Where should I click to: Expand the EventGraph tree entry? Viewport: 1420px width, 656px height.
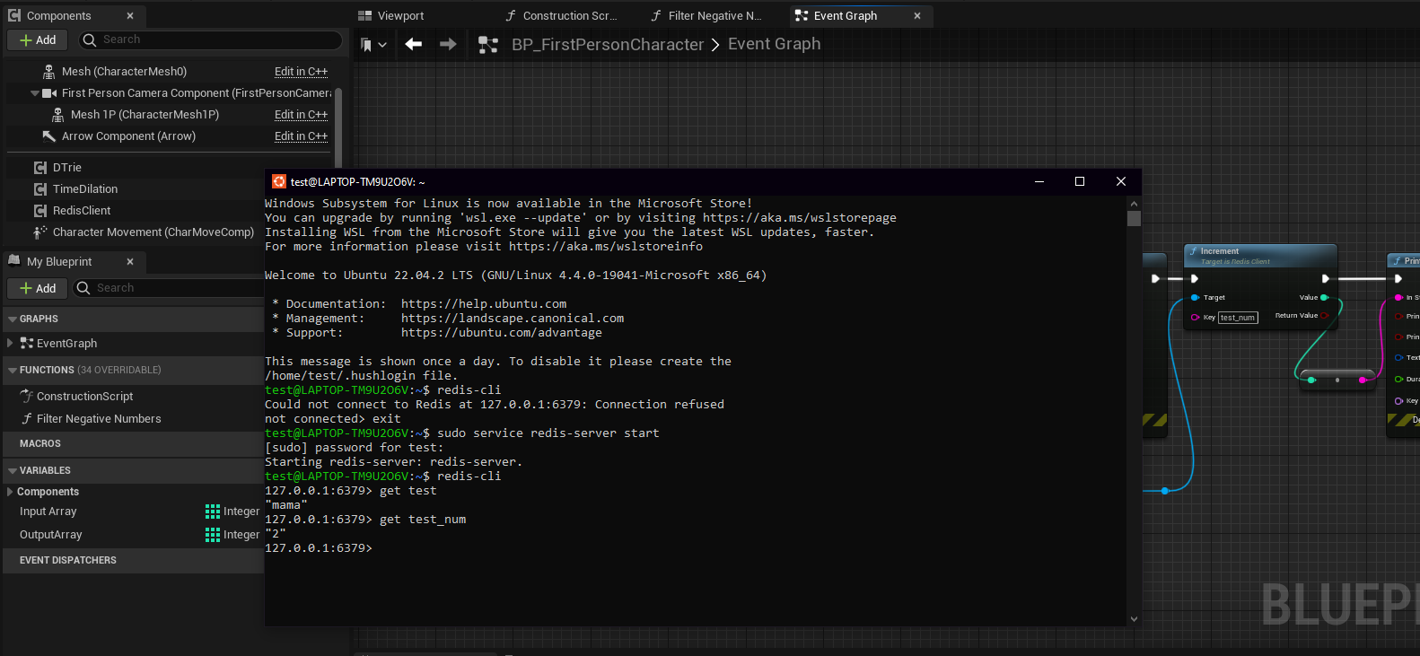[9, 343]
